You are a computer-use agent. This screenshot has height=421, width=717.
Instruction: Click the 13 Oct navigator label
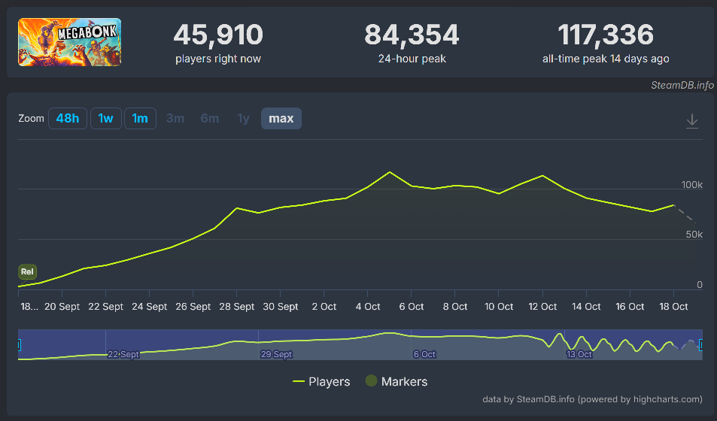tap(579, 354)
